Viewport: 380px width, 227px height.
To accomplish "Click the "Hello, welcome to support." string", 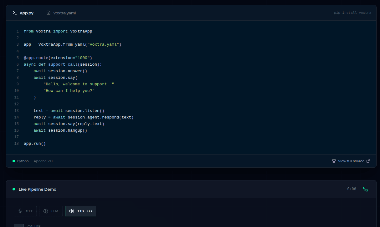I will 79,84.
